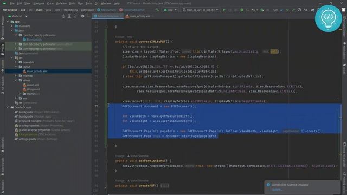
Task: Toggle the Resource Manager tool window
Action: [x=2, y=28]
